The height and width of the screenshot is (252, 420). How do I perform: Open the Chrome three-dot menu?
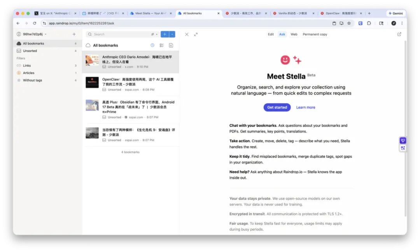click(402, 23)
